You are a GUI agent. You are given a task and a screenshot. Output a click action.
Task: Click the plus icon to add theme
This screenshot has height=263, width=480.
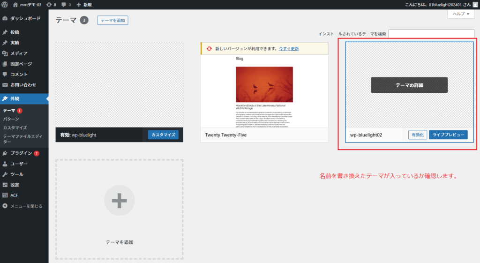[119, 200]
